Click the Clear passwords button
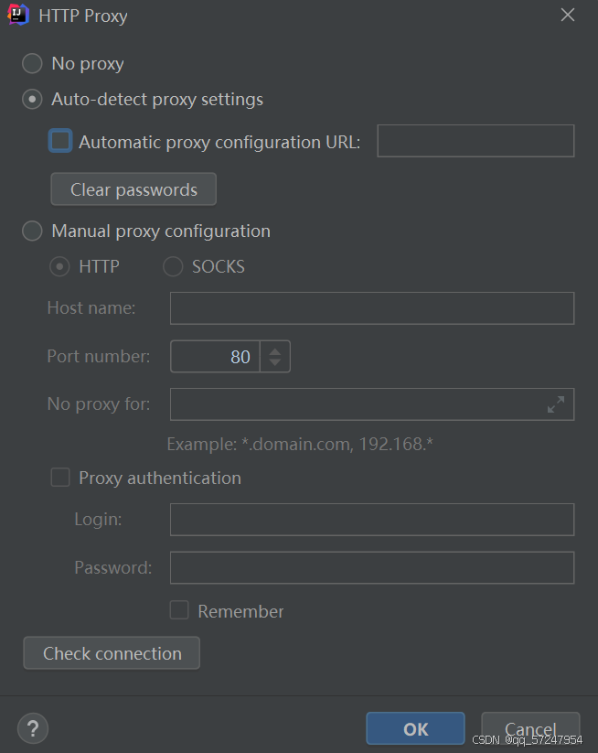 (133, 188)
